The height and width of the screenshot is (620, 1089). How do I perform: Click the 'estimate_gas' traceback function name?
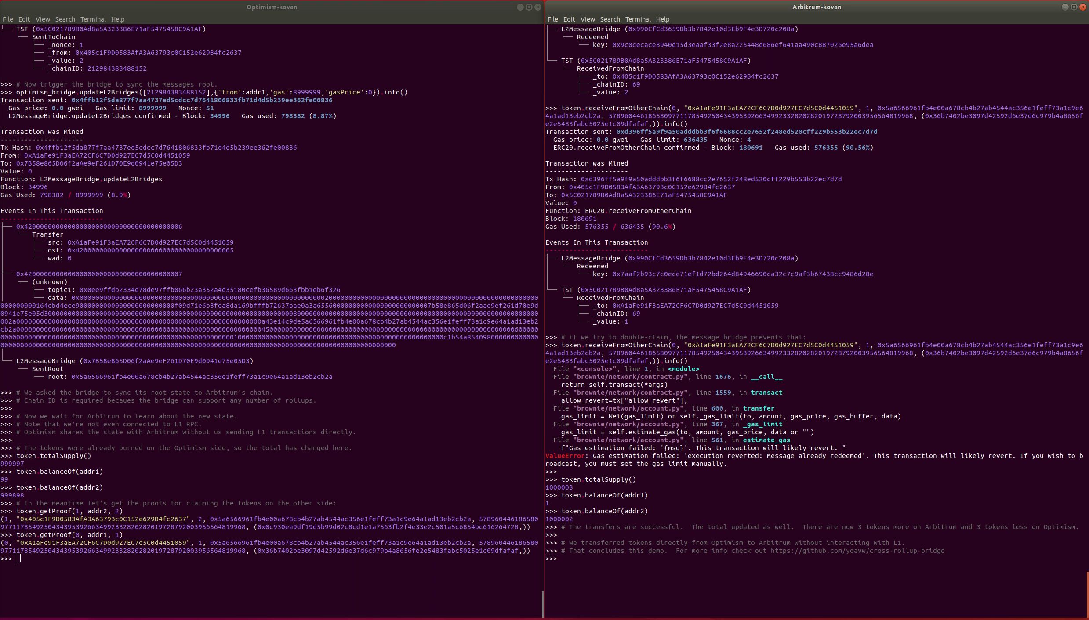pyautogui.click(x=766, y=440)
